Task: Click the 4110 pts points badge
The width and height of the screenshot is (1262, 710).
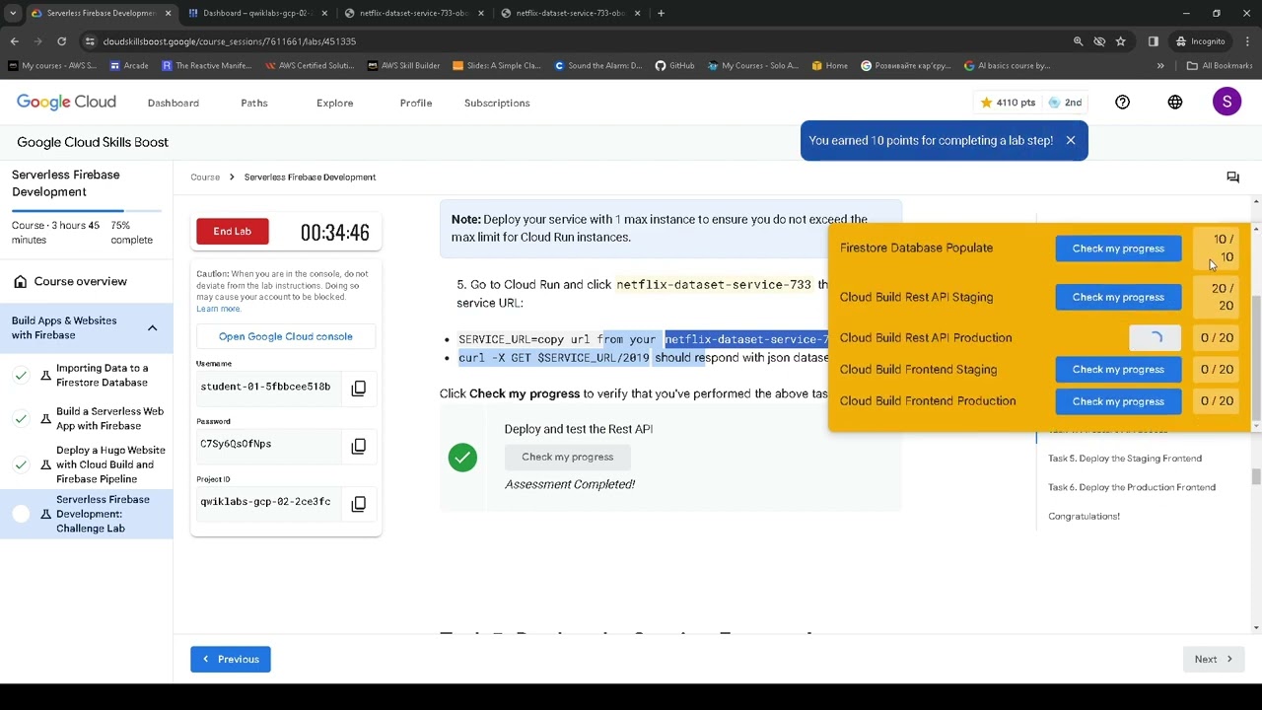Action: tap(1008, 103)
